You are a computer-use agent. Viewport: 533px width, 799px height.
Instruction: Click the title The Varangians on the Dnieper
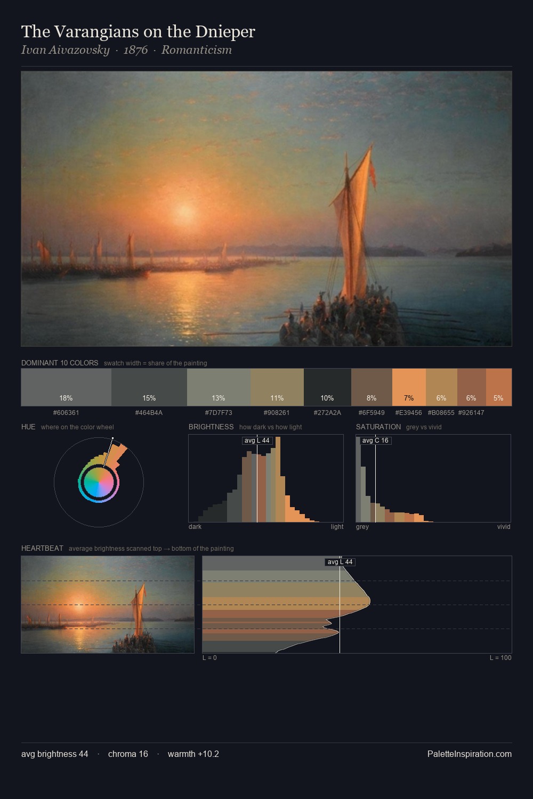pyautogui.click(x=138, y=31)
